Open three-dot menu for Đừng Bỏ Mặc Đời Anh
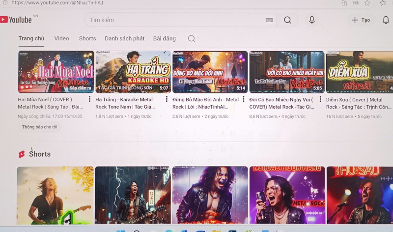 tap(244, 99)
